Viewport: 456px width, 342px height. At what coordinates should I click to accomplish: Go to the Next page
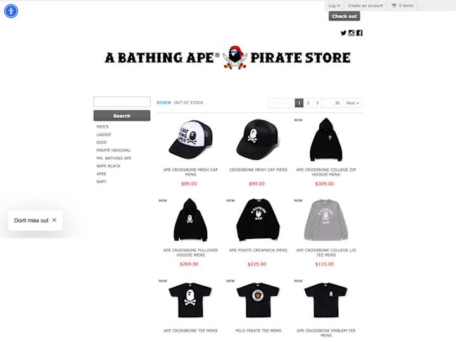point(353,103)
